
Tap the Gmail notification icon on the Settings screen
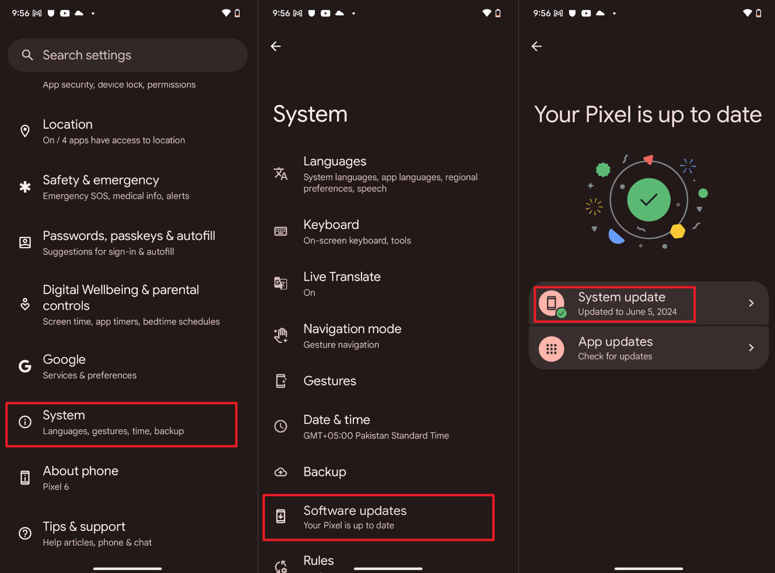(37, 13)
